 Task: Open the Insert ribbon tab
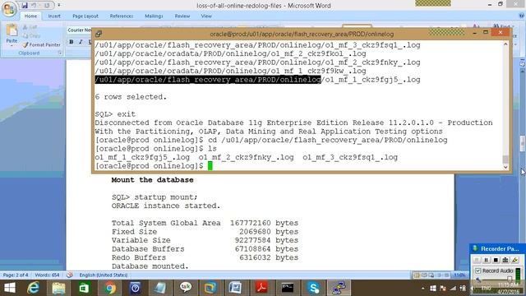54,16
